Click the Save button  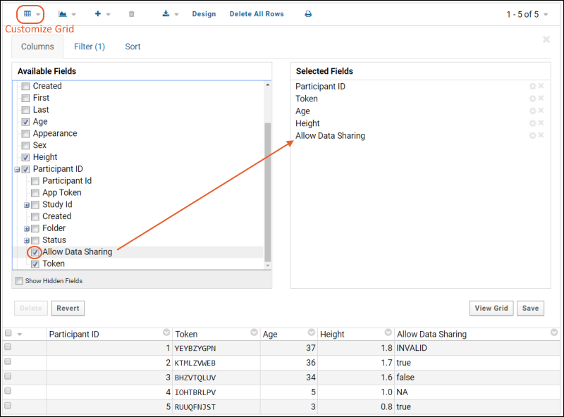pyautogui.click(x=531, y=309)
